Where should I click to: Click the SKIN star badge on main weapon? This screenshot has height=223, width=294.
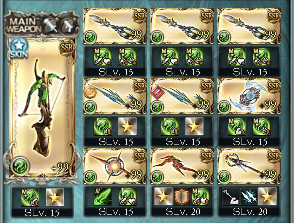pyautogui.click(x=19, y=48)
